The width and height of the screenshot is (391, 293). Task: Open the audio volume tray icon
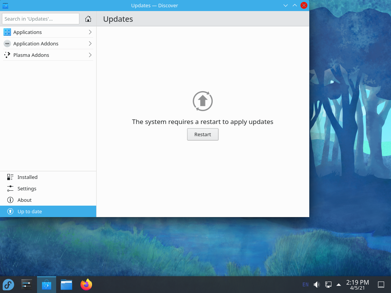click(317, 285)
